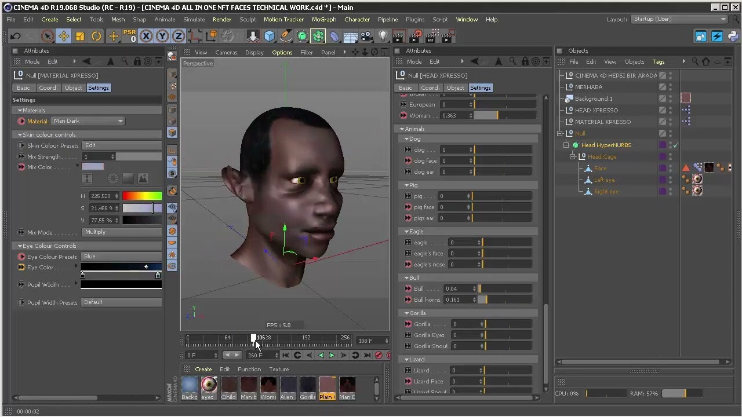Viewport: 742px width, 417px height.
Task: Click the Skin Colour Presets Edit button
Action: point(122,145)
